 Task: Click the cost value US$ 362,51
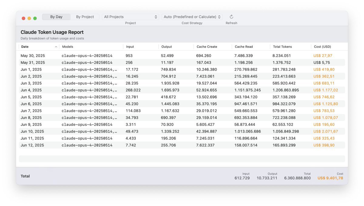point(324,76)
